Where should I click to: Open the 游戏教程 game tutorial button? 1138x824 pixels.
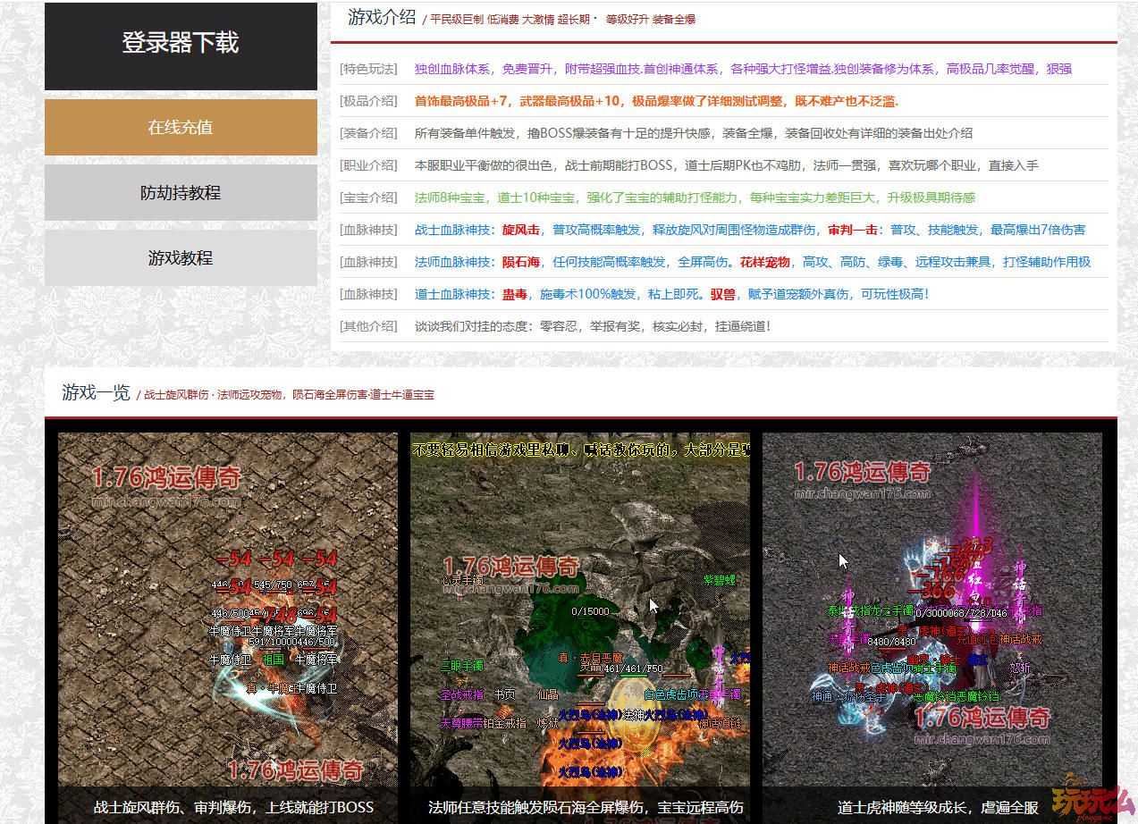(181, 257)
